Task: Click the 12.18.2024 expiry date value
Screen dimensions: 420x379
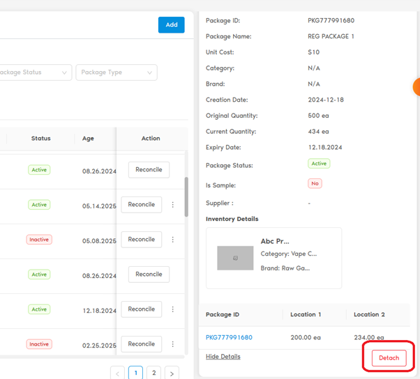Action: 325,148
